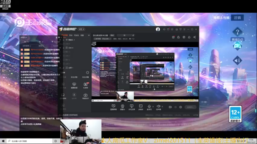Click the 12+ CADPA age rating badge

(235, 114)
